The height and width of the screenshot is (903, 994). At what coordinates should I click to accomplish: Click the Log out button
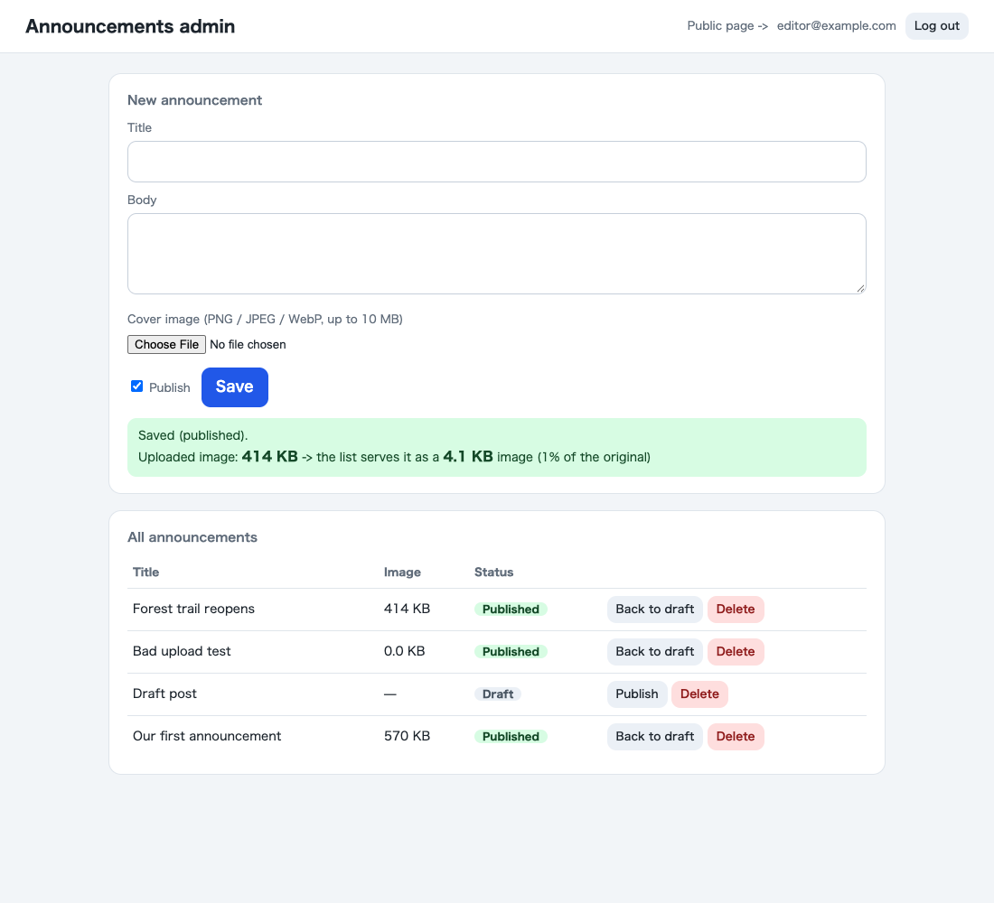click(936, 26)
